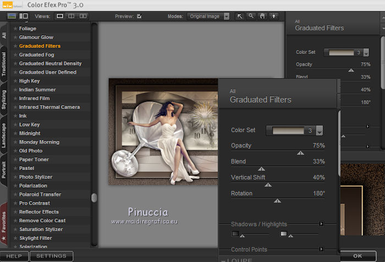Click the Opacity slider handle
The height and width of the screenshot is (262, 385).
click(300, 153)
